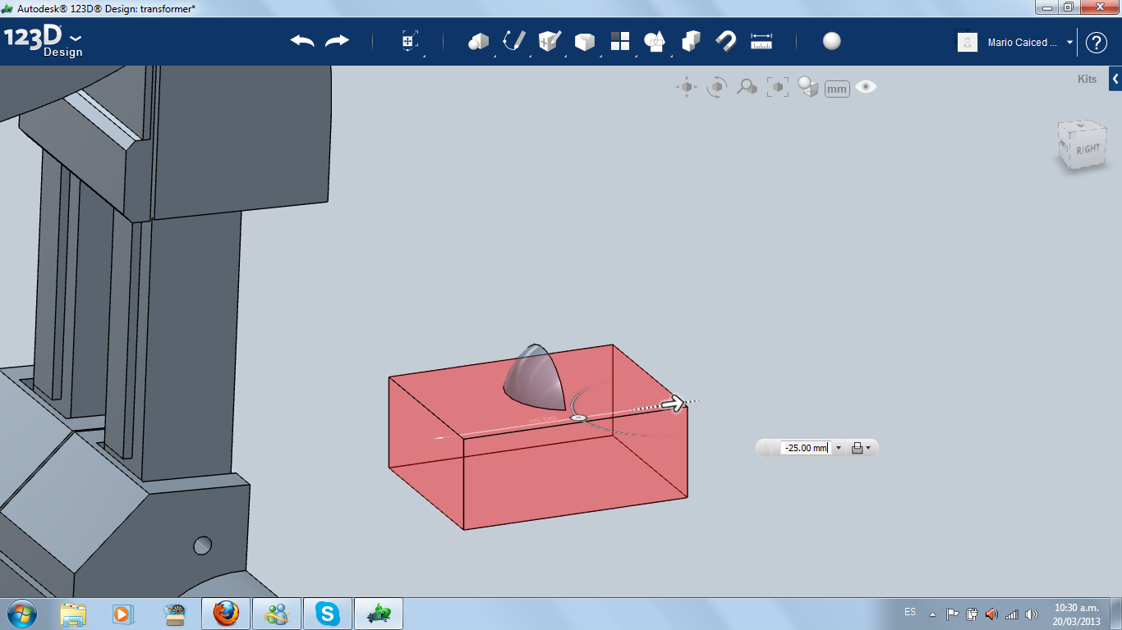Open the Grouping tool menu
The image size is (1122, 630).
coord(655,41)
